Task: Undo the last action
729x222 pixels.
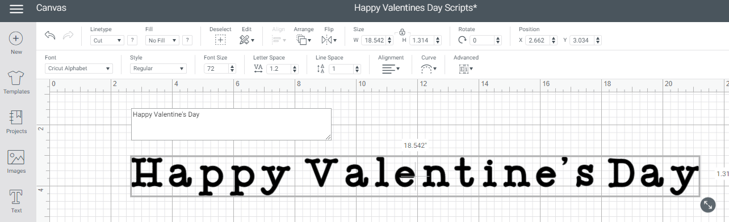Action: (50, 35)
